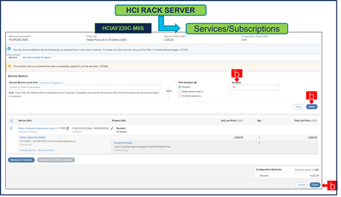The height and width of the screenshot is (197, 341).
Task: Click the L1NCO (CX LEVEL 1 8X7XNCDOS) summary text
Action: click(91, 129)
